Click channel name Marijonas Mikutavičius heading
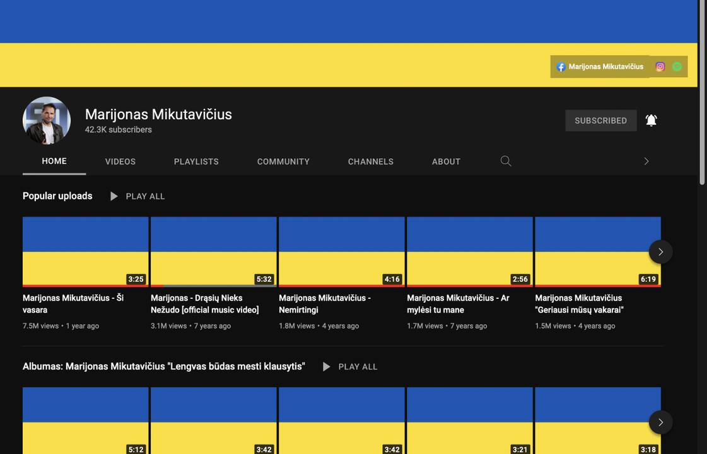 pyautogui.click(x=158, y=115)
